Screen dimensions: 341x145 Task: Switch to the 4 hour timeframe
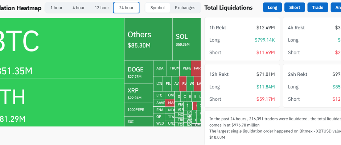pos(78,8)
